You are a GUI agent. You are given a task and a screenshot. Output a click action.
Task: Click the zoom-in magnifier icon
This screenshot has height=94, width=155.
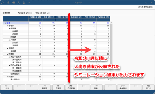click(3, 3)
